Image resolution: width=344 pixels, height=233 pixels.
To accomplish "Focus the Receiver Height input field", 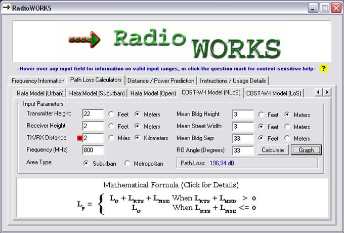I will point(93,126).
